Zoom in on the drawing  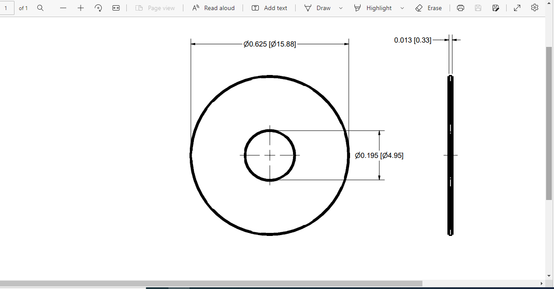(80, 7)
